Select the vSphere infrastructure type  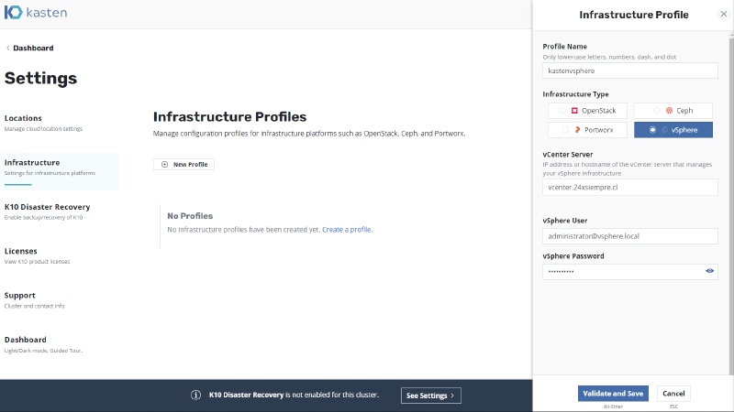[673, 130]
